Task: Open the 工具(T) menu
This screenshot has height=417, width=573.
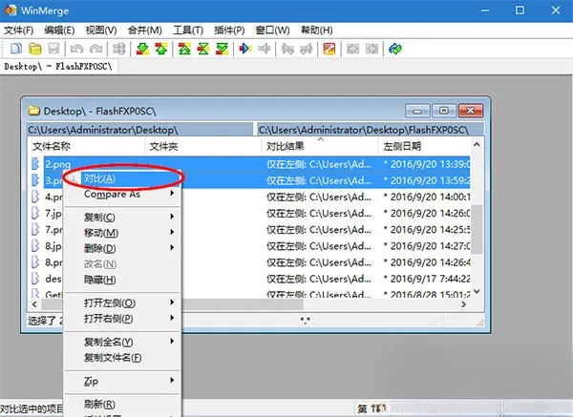Action: pos(188,30)
